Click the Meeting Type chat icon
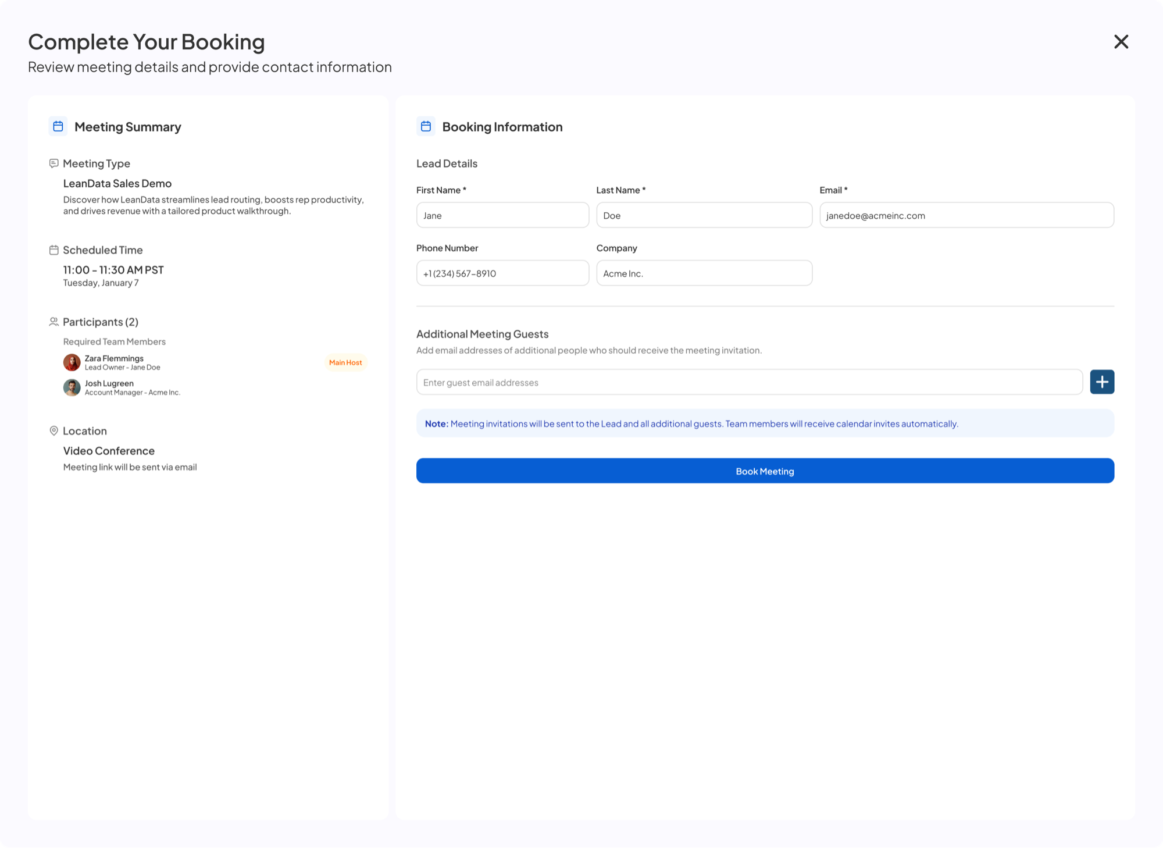The image size is (1163, 848). coord(53,163)
